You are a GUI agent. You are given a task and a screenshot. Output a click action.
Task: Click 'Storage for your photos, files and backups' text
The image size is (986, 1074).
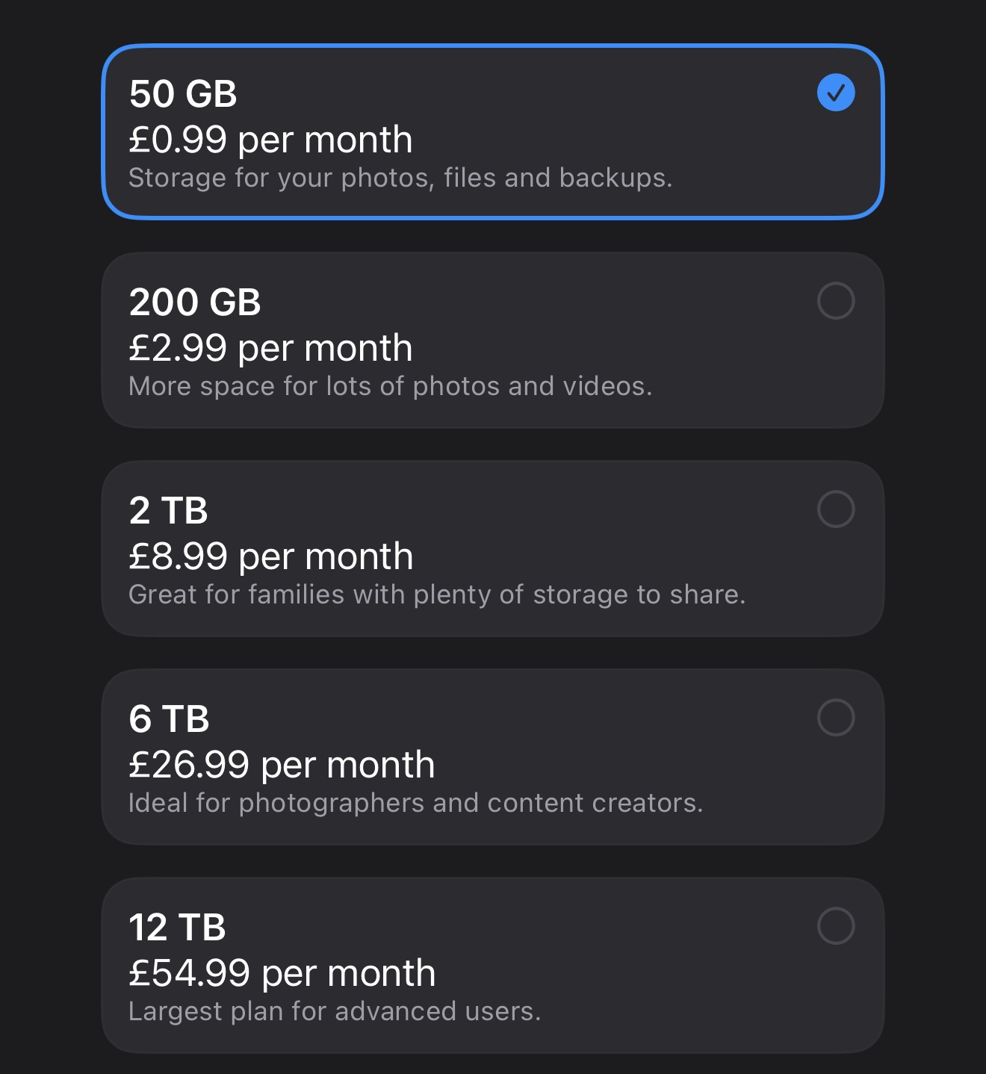pyautogui.click(x=400, y=179)
